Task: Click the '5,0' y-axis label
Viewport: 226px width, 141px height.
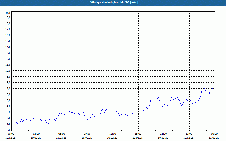Action: (x=9, y=100)
